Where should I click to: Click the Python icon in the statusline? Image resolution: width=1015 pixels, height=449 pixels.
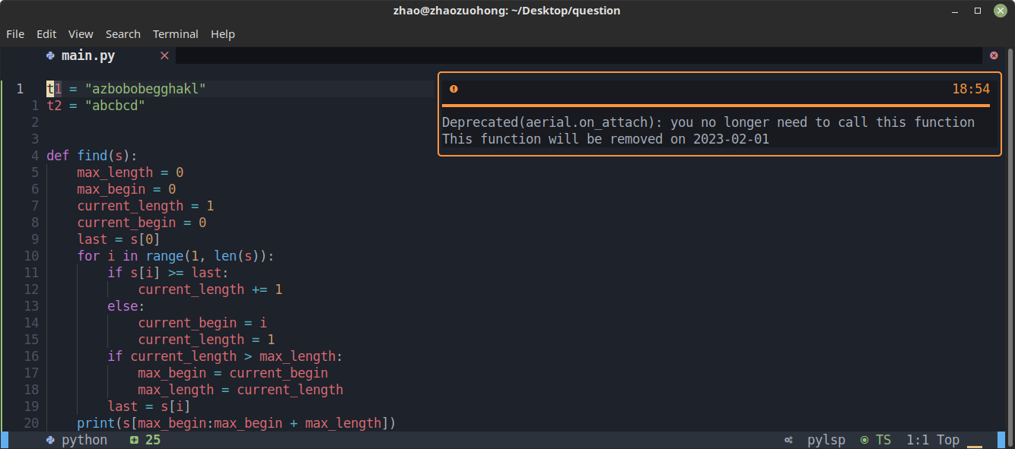[x=50, y=440]
